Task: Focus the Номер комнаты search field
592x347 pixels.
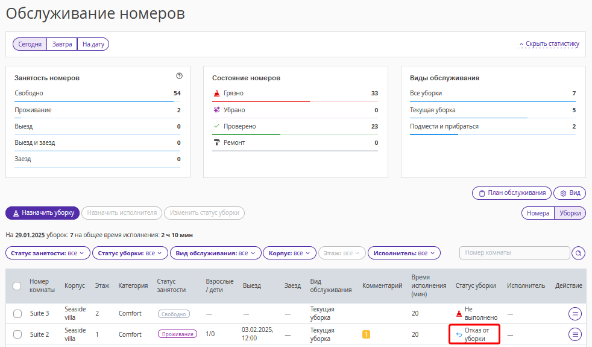Action: (515, 252)
